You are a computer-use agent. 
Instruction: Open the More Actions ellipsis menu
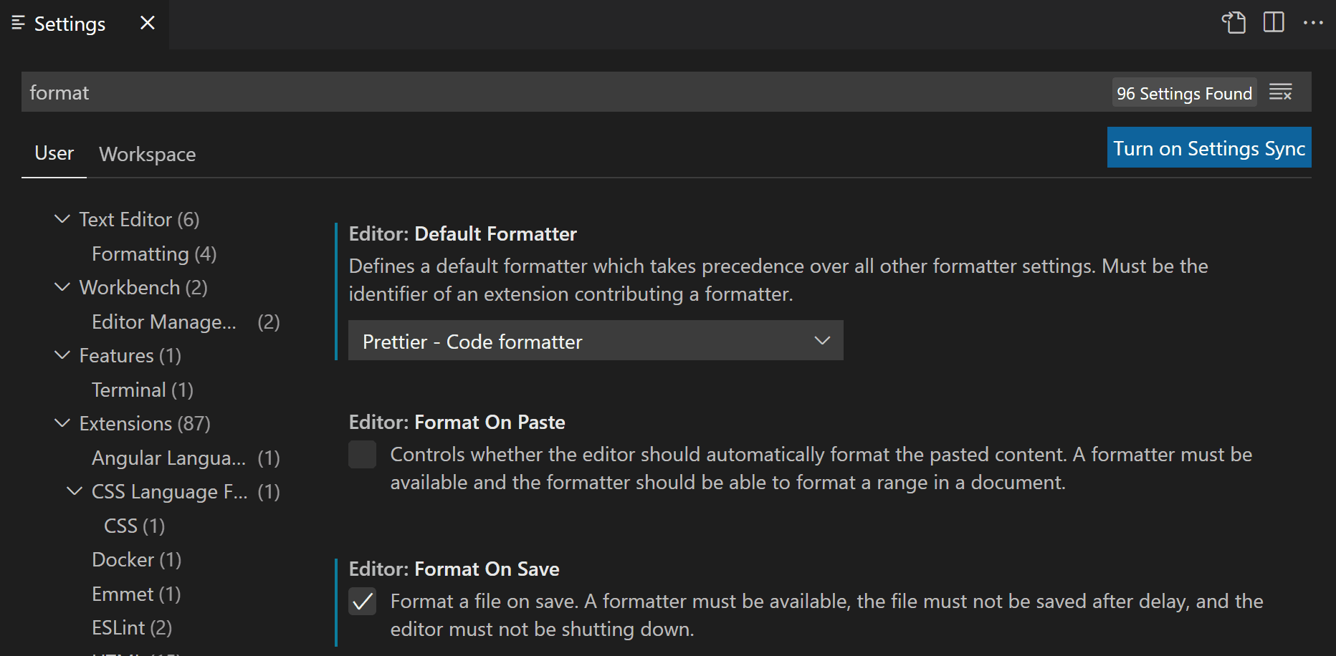click(1313, 23)
